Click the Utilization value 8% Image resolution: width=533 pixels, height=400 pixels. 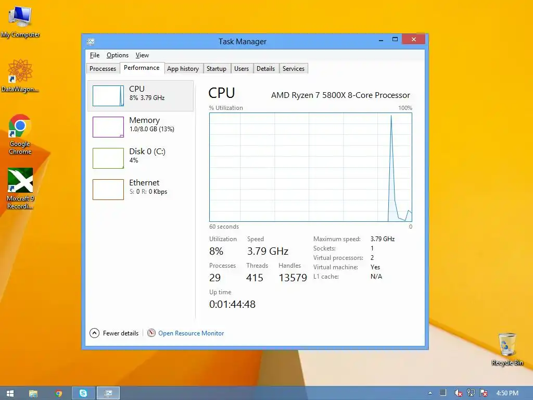[216, 251]
